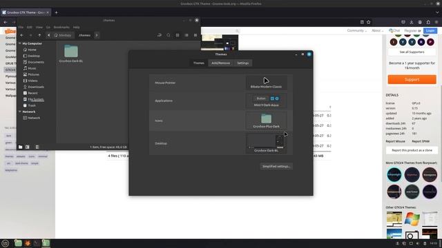Click the terminal icon in the taskbar
The height and width of the screenshot is (248, 442).
tap(37, 243)
